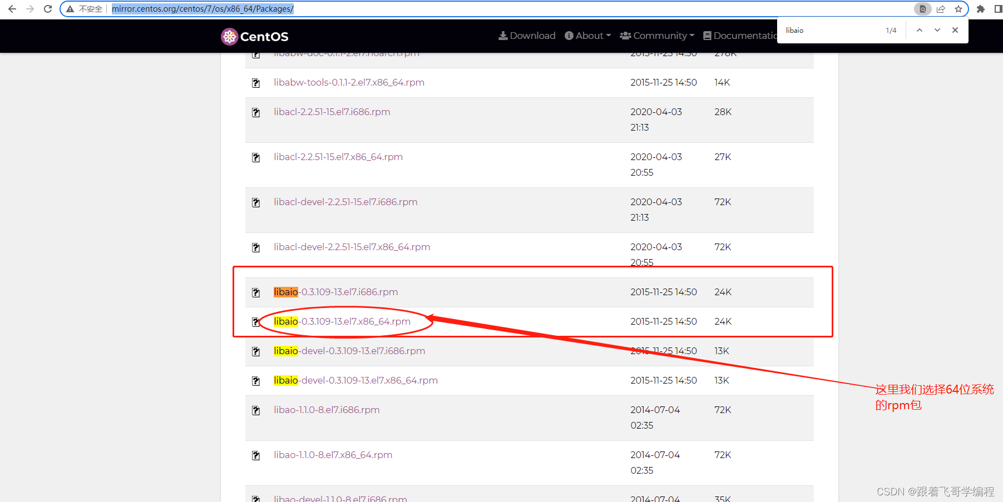Screen dimensions: 1003x502
Task: Click file icon beside libao i686 rpm
Action: [x=256, y=410]
